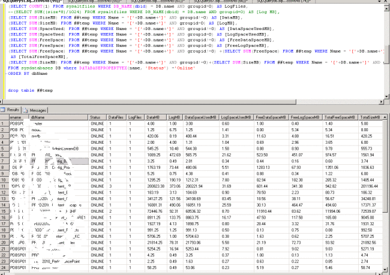Select the TotalFreeSpaceMB column header
Screen dimensions: 390x275
point(341,117)
